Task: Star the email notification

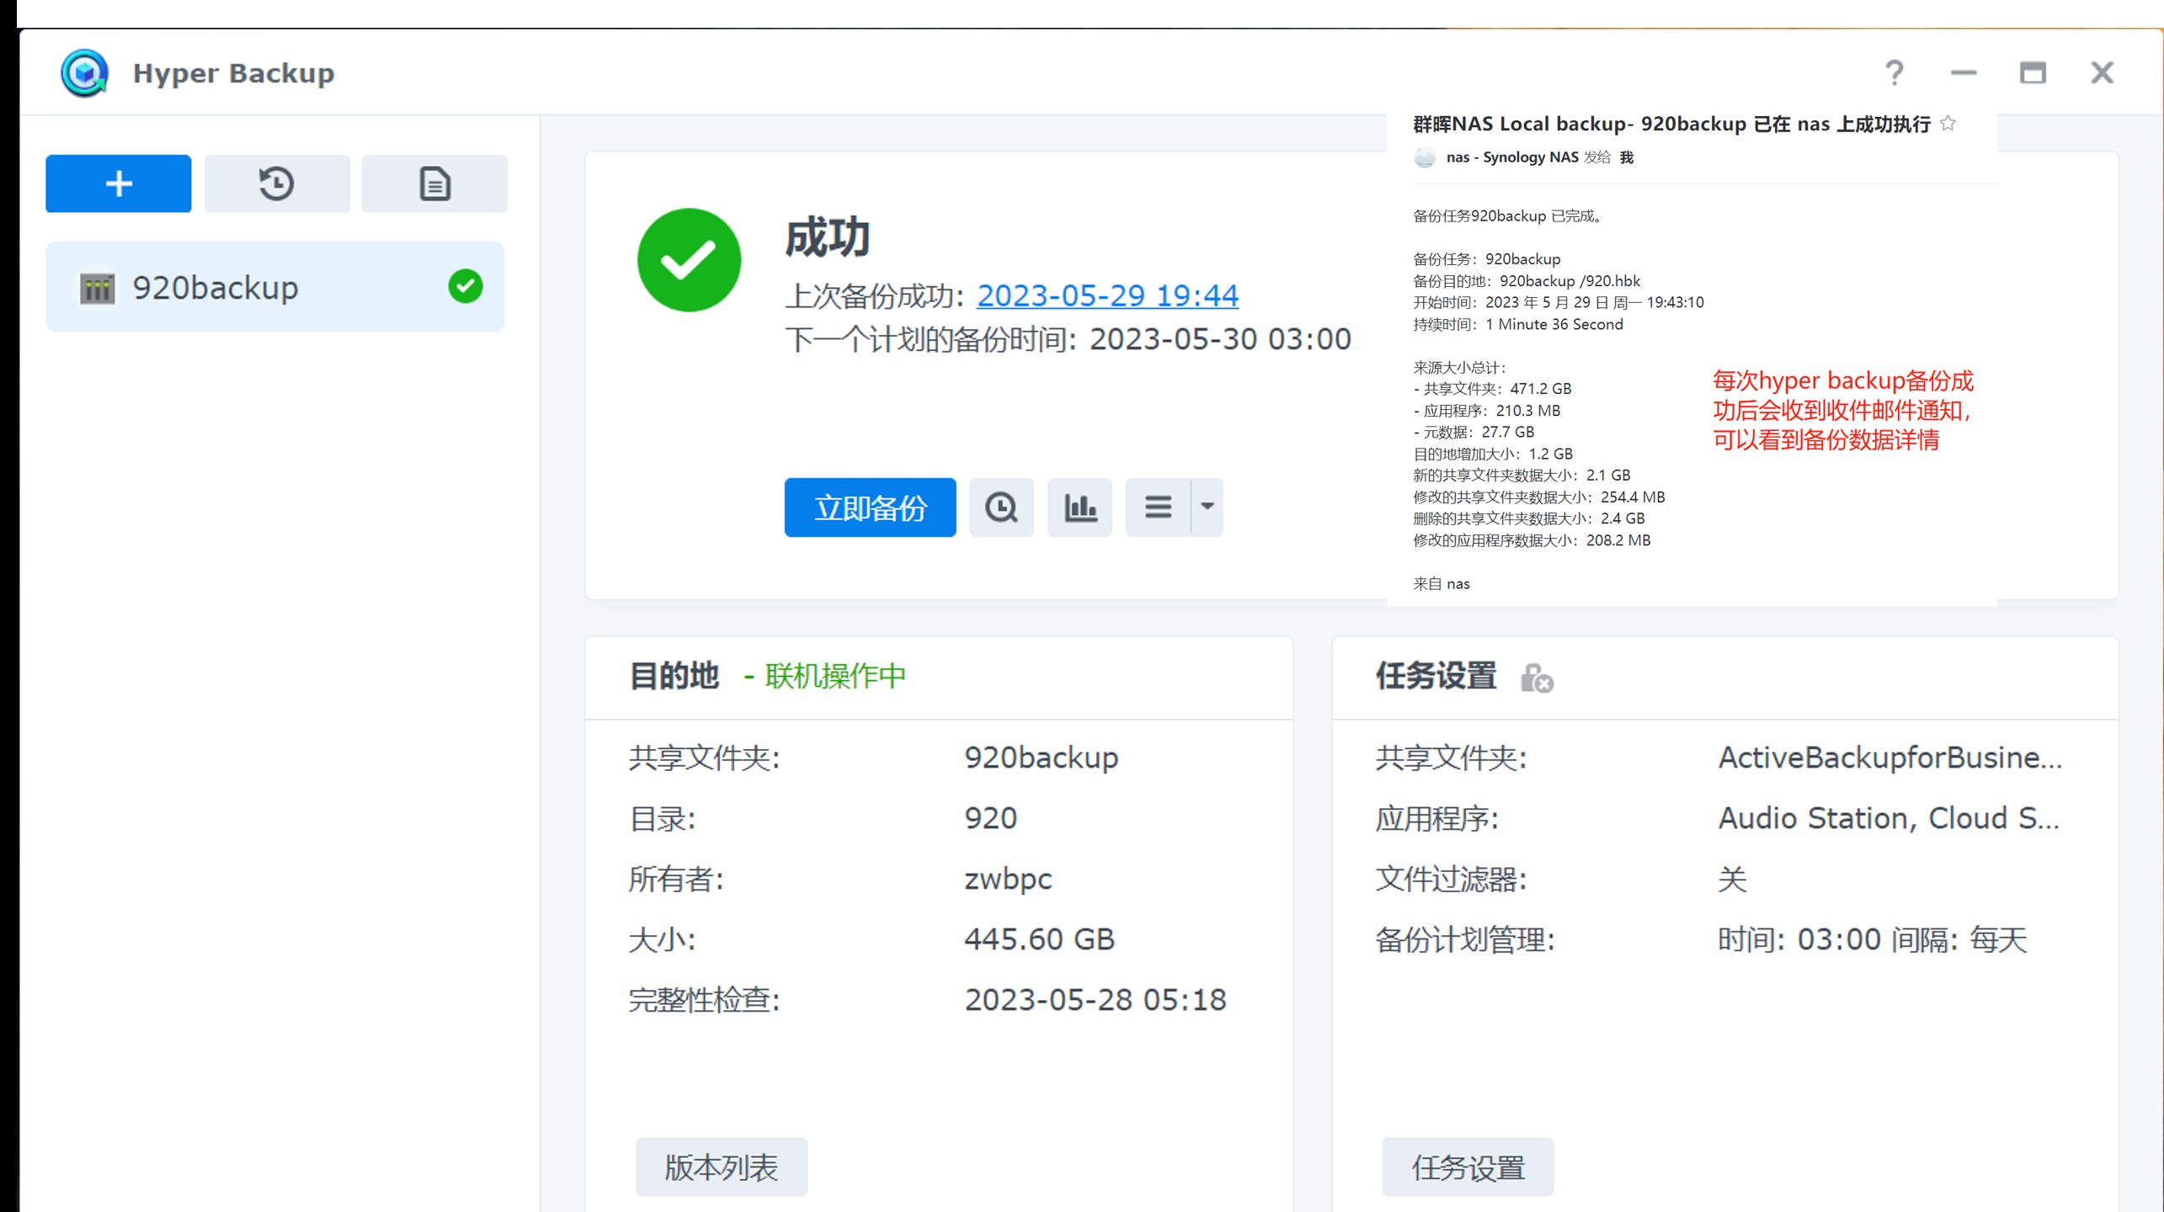Action: [x=1948, y=124]
